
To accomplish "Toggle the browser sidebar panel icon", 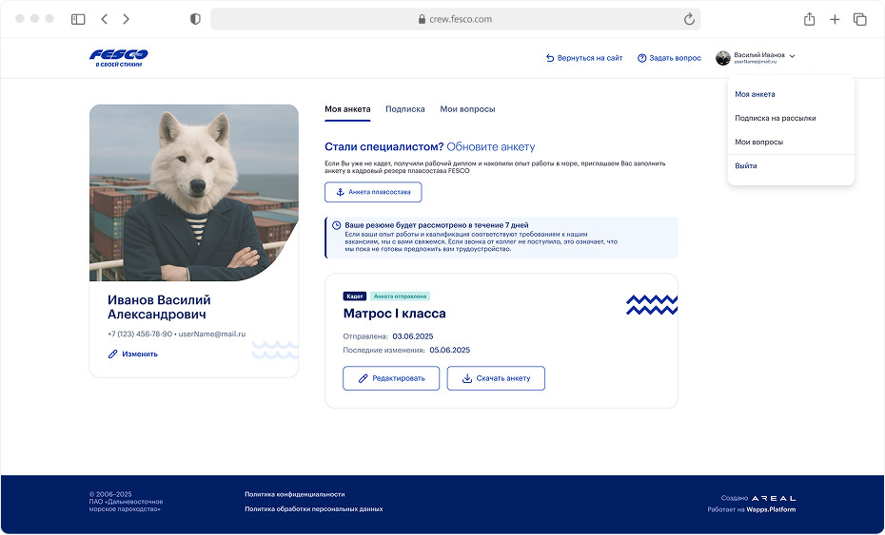I will [78, 19].
